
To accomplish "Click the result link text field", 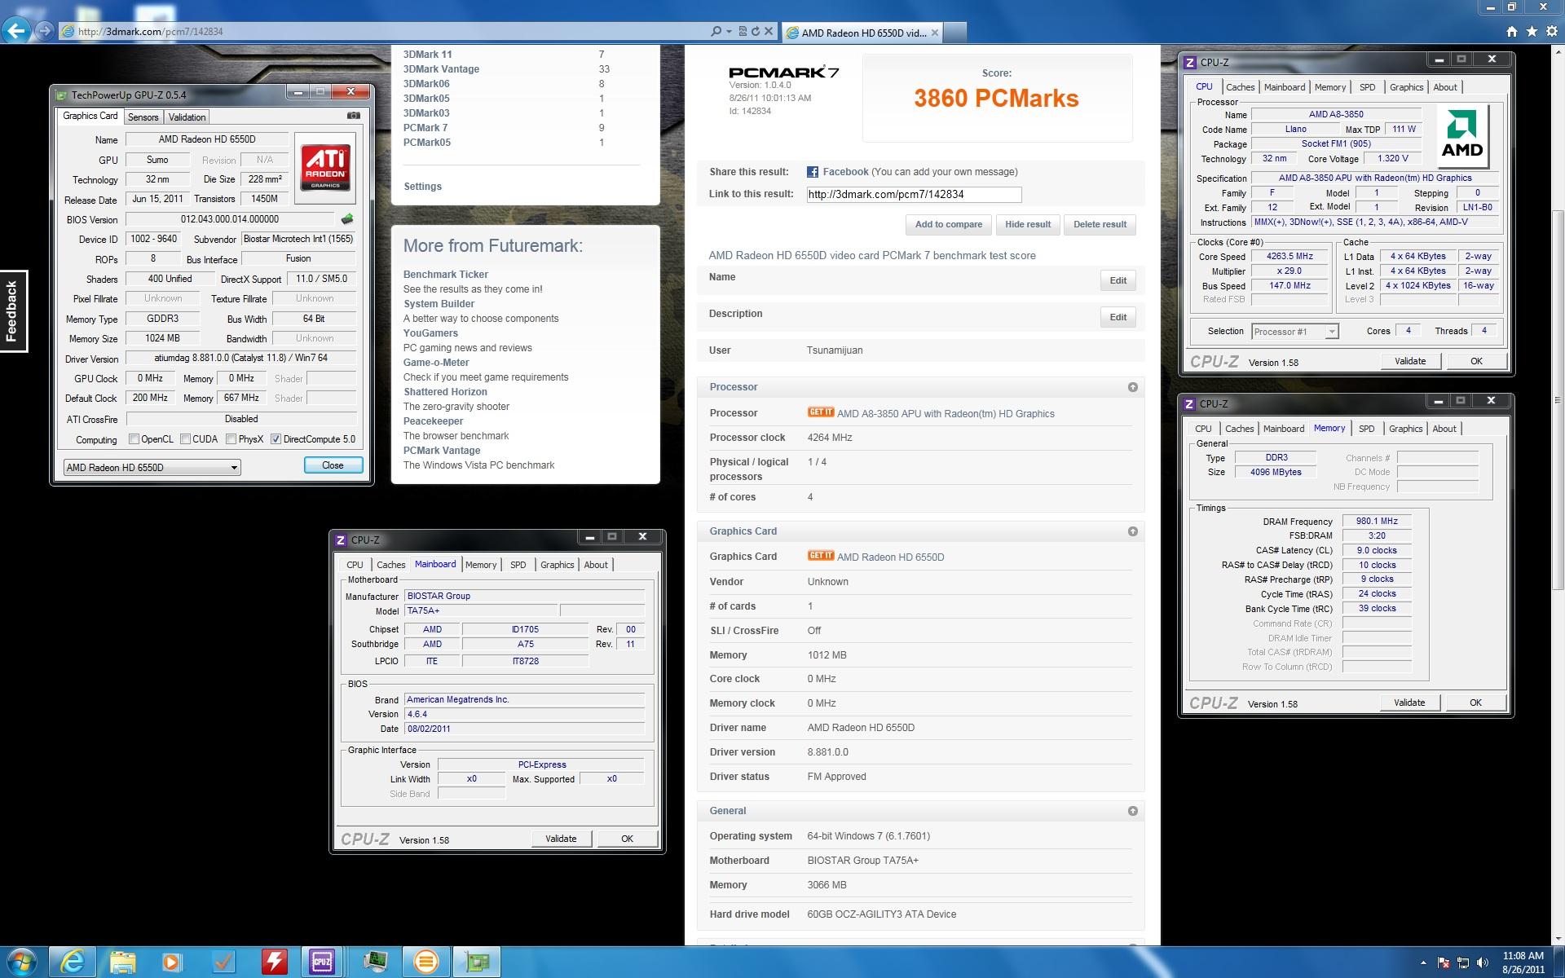I will click(914, 194).
